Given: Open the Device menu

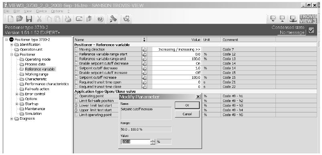Looking at the screenshot, I should pyautogui.click(x=41, y=11).
